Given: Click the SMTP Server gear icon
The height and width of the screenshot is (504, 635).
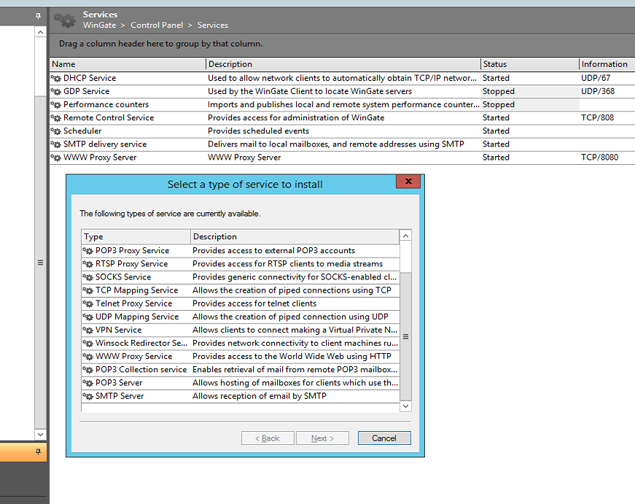Looking at the screenshot, I should [88, 396].
